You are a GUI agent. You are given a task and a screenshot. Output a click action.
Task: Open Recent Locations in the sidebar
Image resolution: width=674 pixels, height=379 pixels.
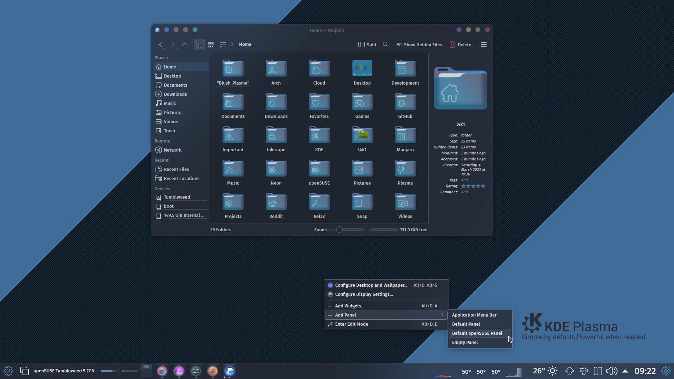(181, 178)
